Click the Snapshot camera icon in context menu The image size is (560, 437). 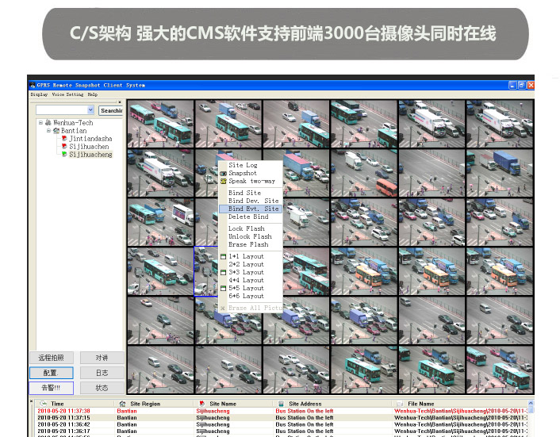[x=223, y=173]
